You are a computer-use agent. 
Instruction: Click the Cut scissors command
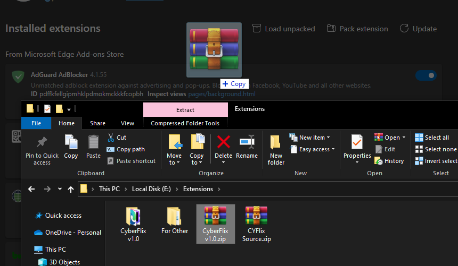pyautogui.click(x=117, y=138)
